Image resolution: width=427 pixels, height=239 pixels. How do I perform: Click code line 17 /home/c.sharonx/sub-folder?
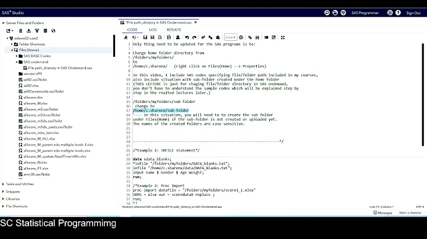tap(161, 110)
